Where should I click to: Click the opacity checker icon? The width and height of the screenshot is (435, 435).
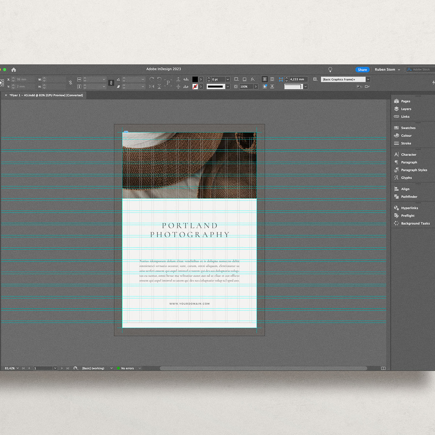tap(236, 87)
